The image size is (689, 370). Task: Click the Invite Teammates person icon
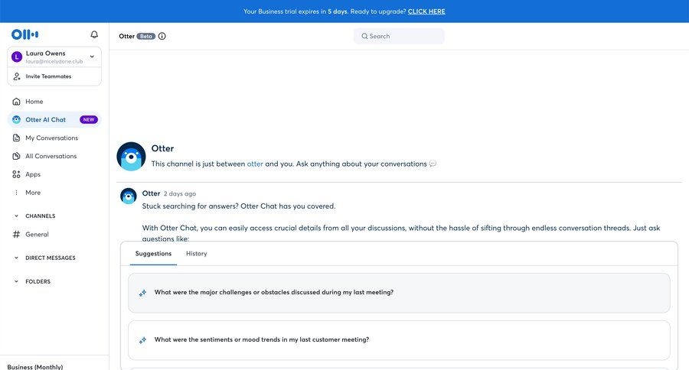click(17, 76)
